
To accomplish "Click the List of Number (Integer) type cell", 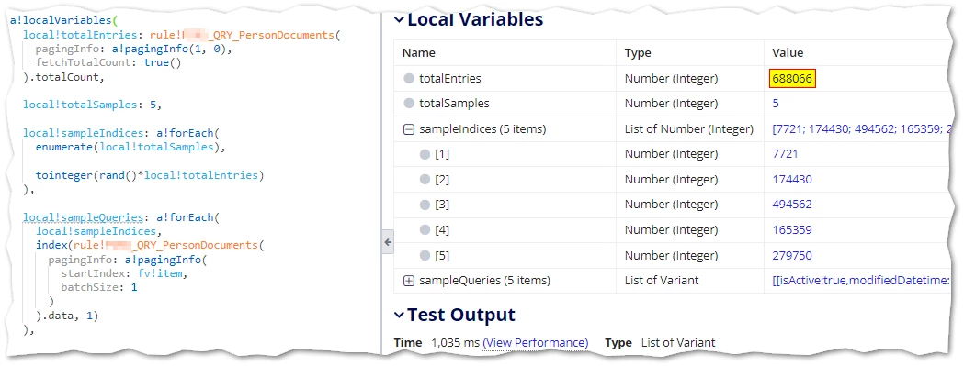I will 688,129.
